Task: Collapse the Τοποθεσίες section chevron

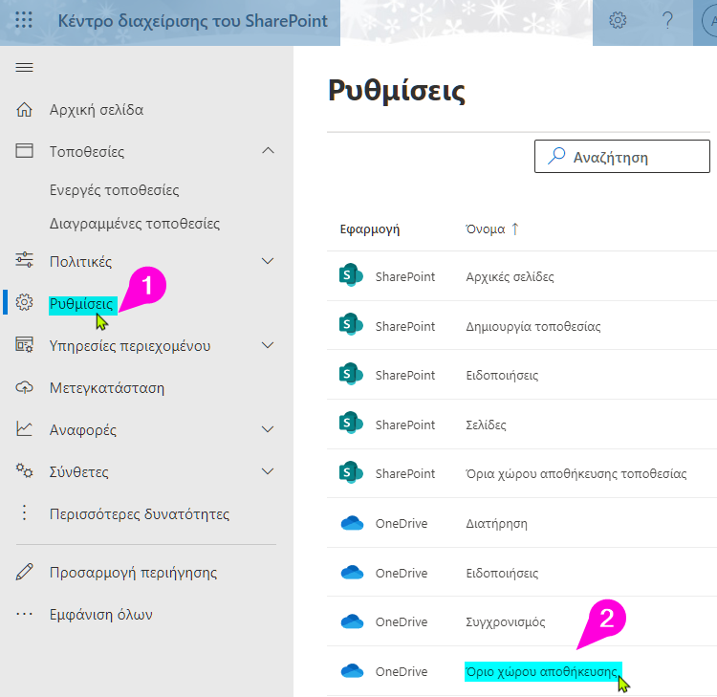Action: [x=268, y=151]
